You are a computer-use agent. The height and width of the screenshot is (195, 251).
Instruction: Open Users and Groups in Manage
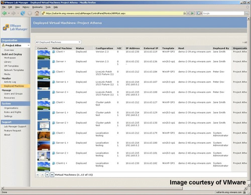[13, 93]
